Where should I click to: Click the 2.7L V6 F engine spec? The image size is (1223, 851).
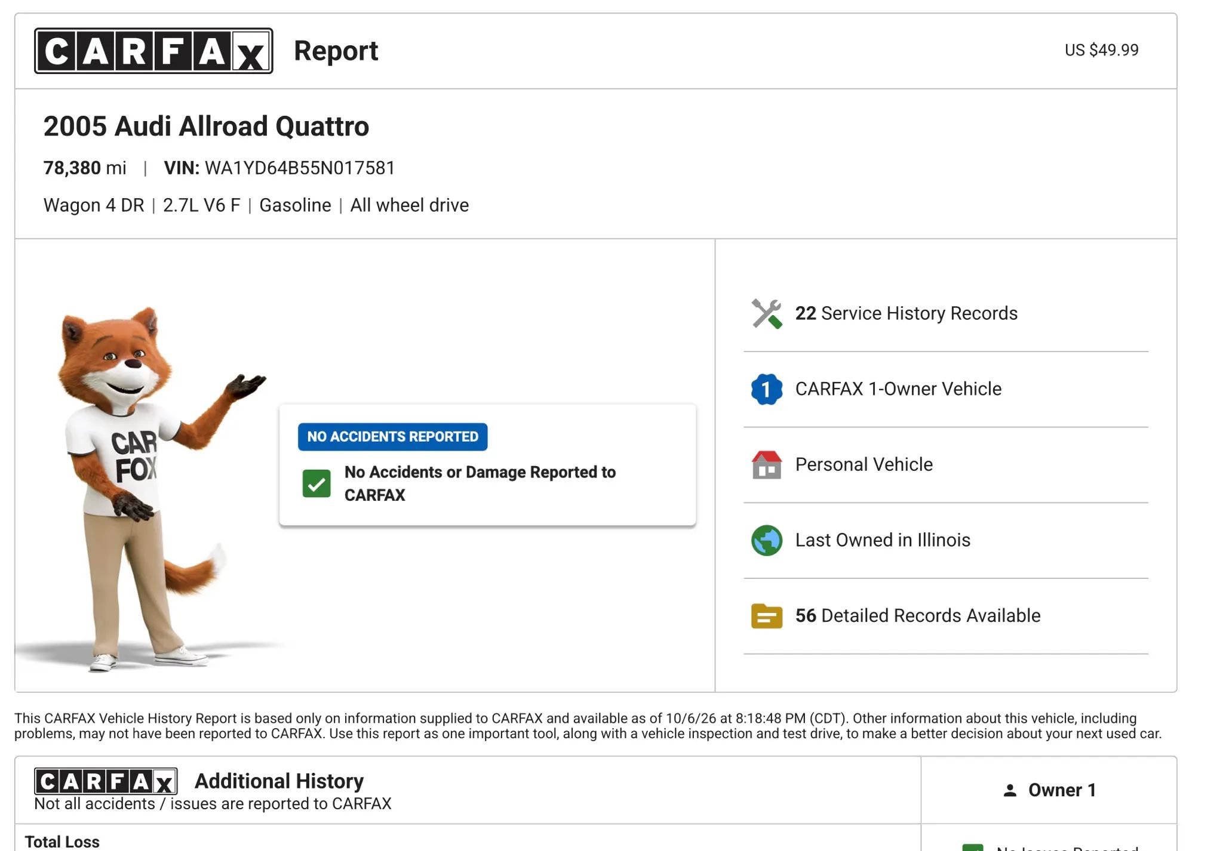point(201,205)
